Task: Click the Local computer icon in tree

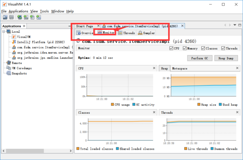Action: pyautogui.click(x=9, y=32)
